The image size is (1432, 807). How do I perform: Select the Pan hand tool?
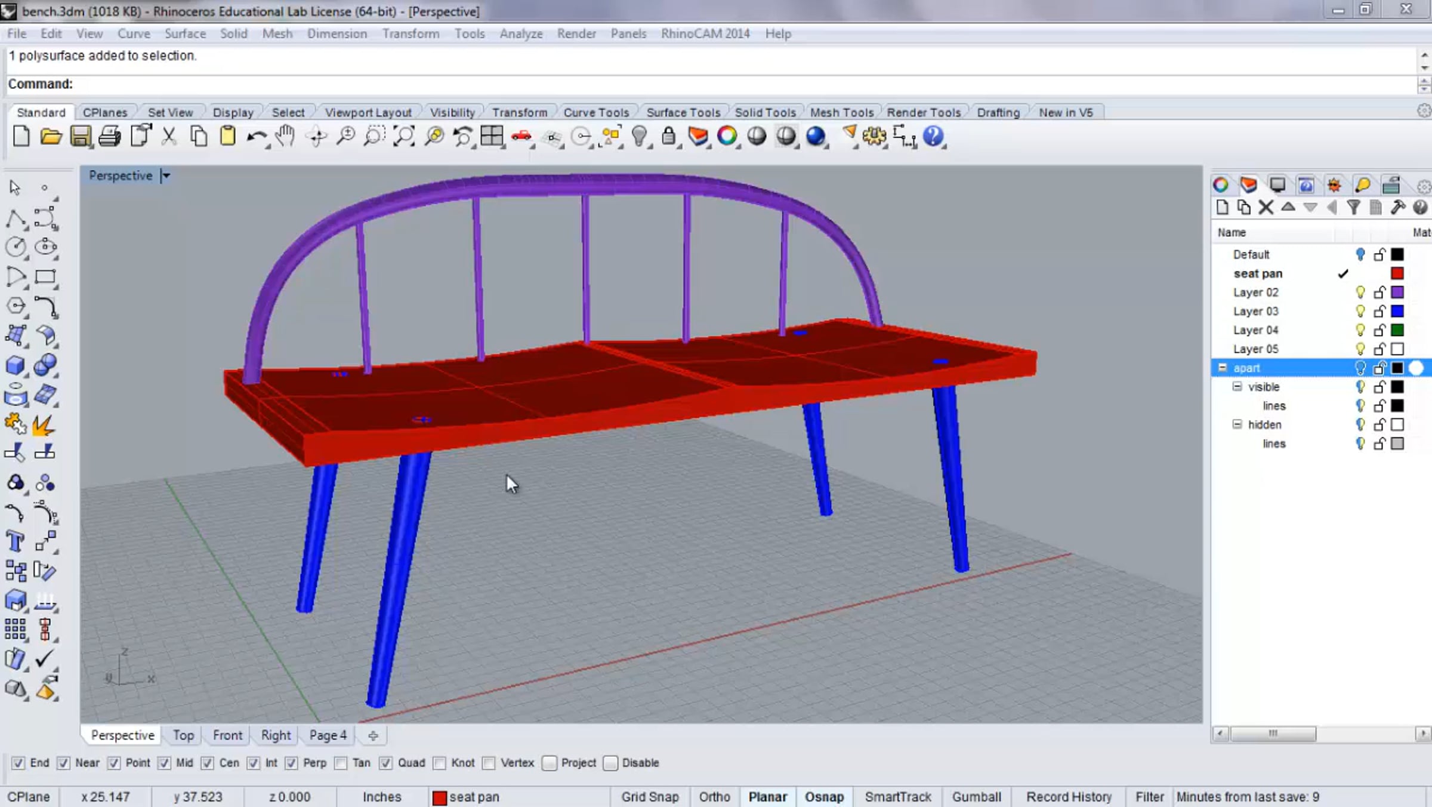point(286,137)
